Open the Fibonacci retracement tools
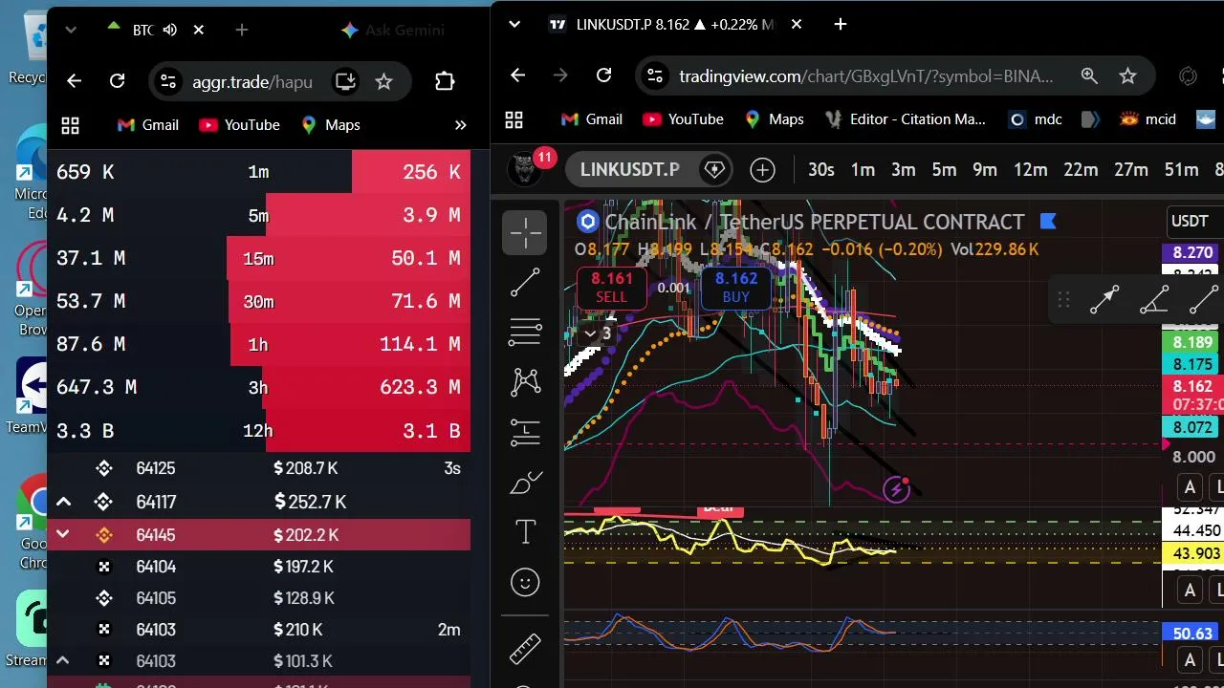 525,332
